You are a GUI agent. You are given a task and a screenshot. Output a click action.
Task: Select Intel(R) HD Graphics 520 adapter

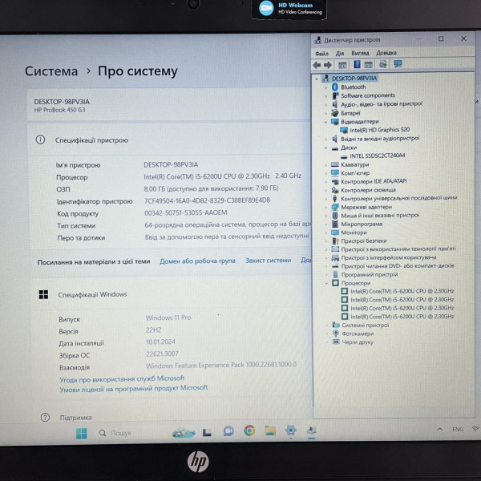379,130
